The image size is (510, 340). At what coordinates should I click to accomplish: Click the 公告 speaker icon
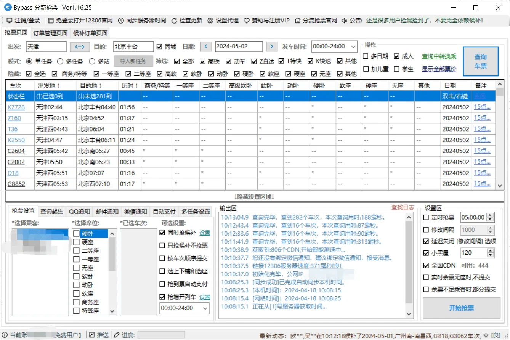pos(344,21)
